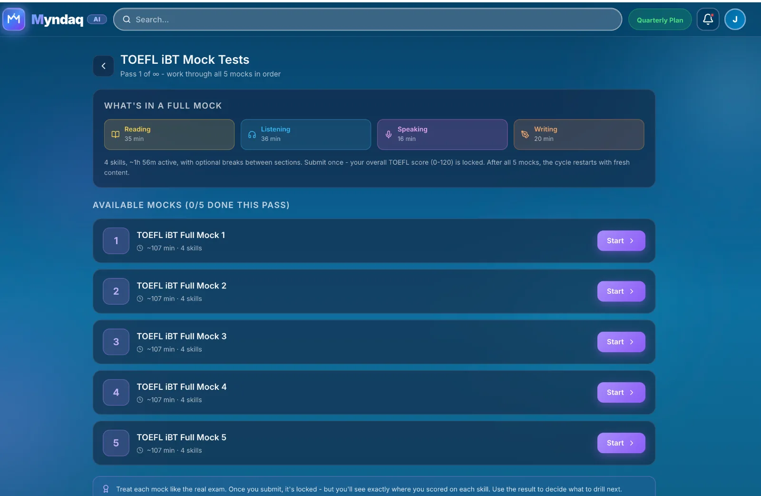Click the clock icon in Mock 1 row
761x496 pixels.
[140, 248]
